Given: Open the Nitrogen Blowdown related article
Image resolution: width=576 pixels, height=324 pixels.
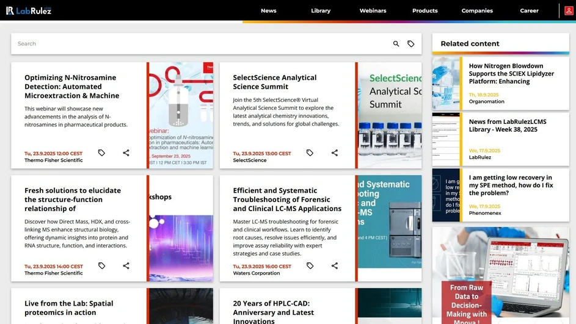Looking at the screenshot, I should point(506,74).
